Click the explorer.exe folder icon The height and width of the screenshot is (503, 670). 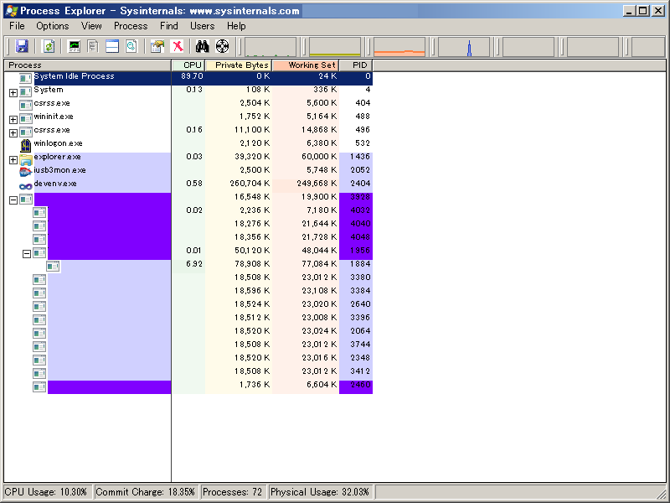coord(26,159)
